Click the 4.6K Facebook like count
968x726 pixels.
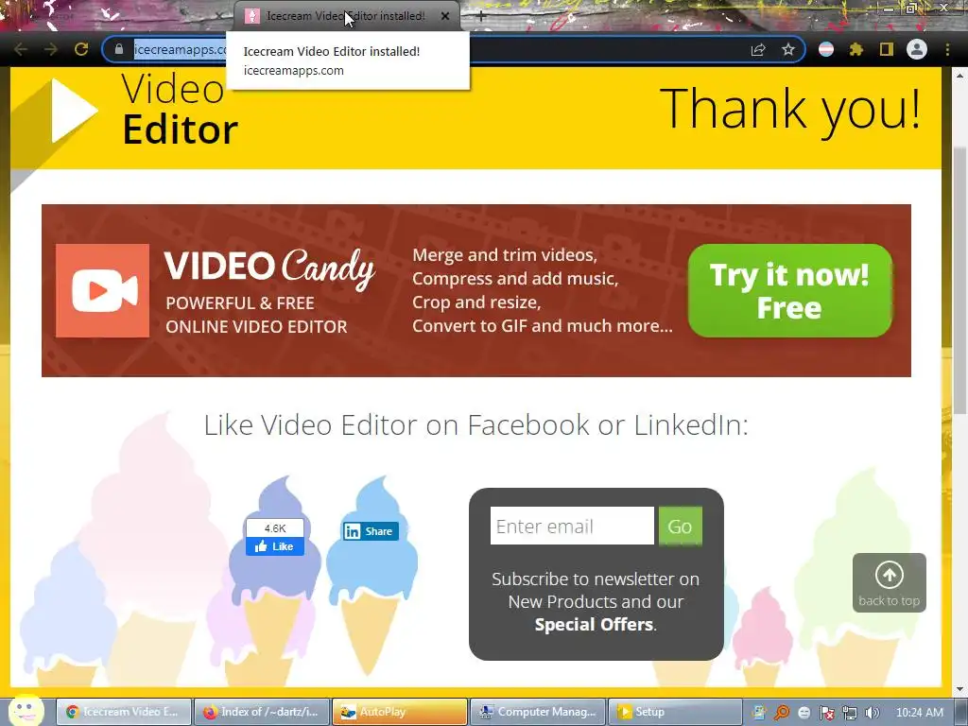point(275,528)
